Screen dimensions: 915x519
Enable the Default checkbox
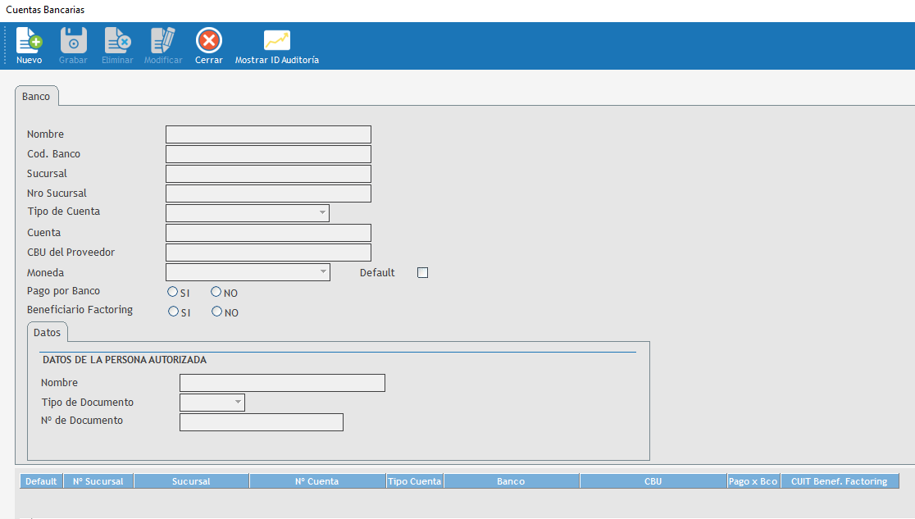pos(423,273)
